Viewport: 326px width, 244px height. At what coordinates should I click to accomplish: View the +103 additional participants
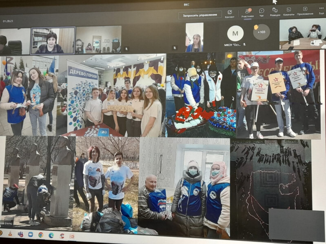(261, 32)
